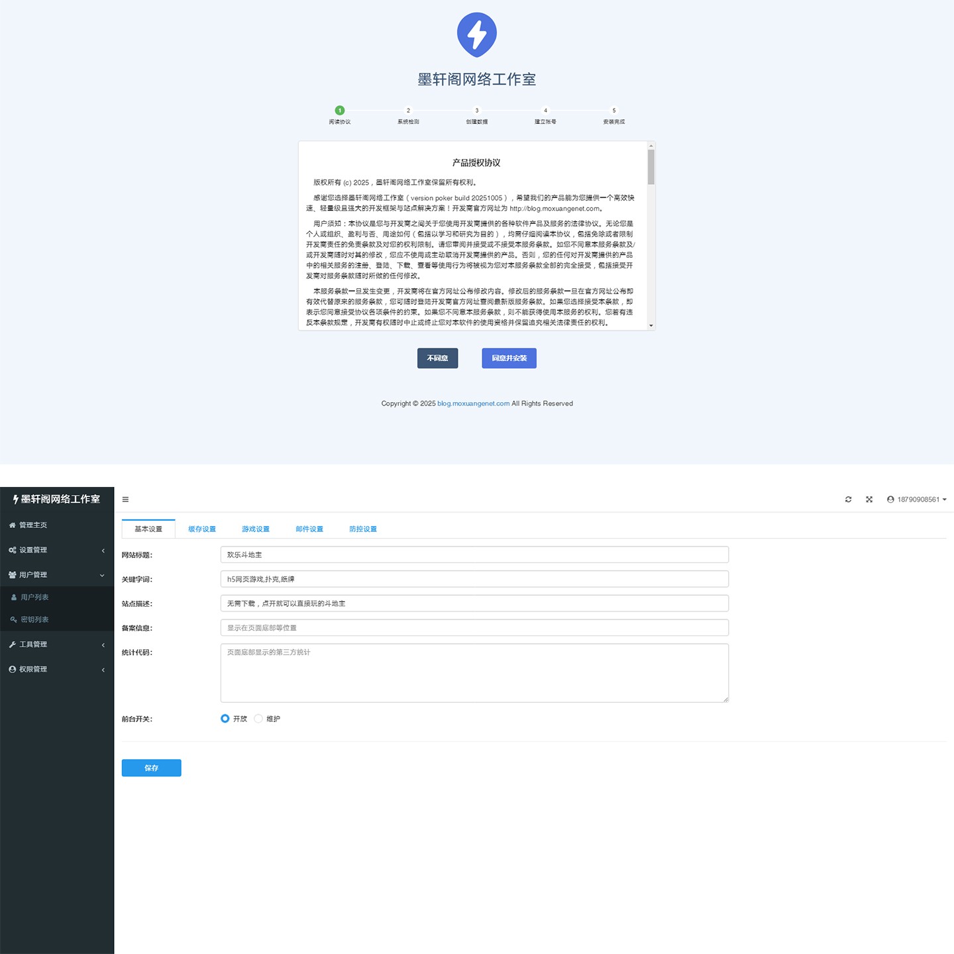
Task: Click the 用户列表 sidebar entry
Action: (34, 598)
